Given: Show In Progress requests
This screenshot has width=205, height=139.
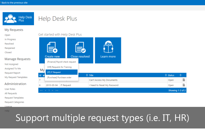Looking at the screenshot, I should (x=10, y=39).
